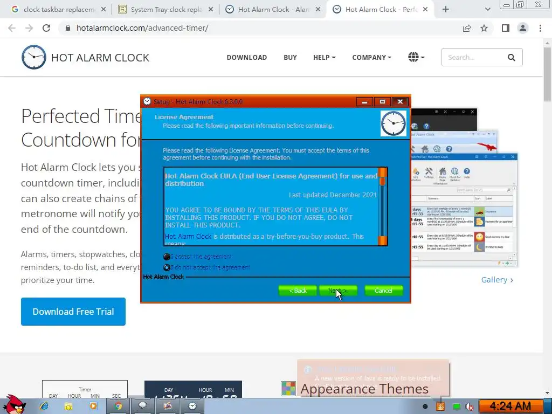Open the browser side panel
The width and height of the screenshot is (552, 414).
(506, 28)
